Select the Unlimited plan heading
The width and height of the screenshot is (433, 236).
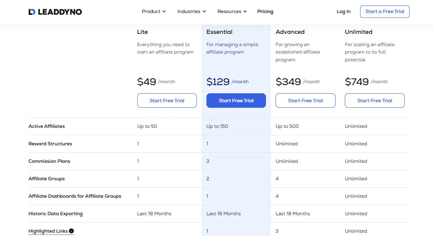(358, 32)
